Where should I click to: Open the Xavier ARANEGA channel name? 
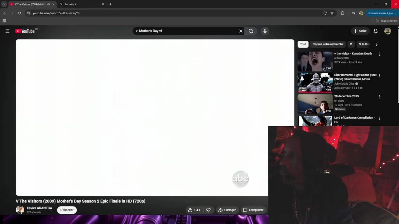[39, 208]
